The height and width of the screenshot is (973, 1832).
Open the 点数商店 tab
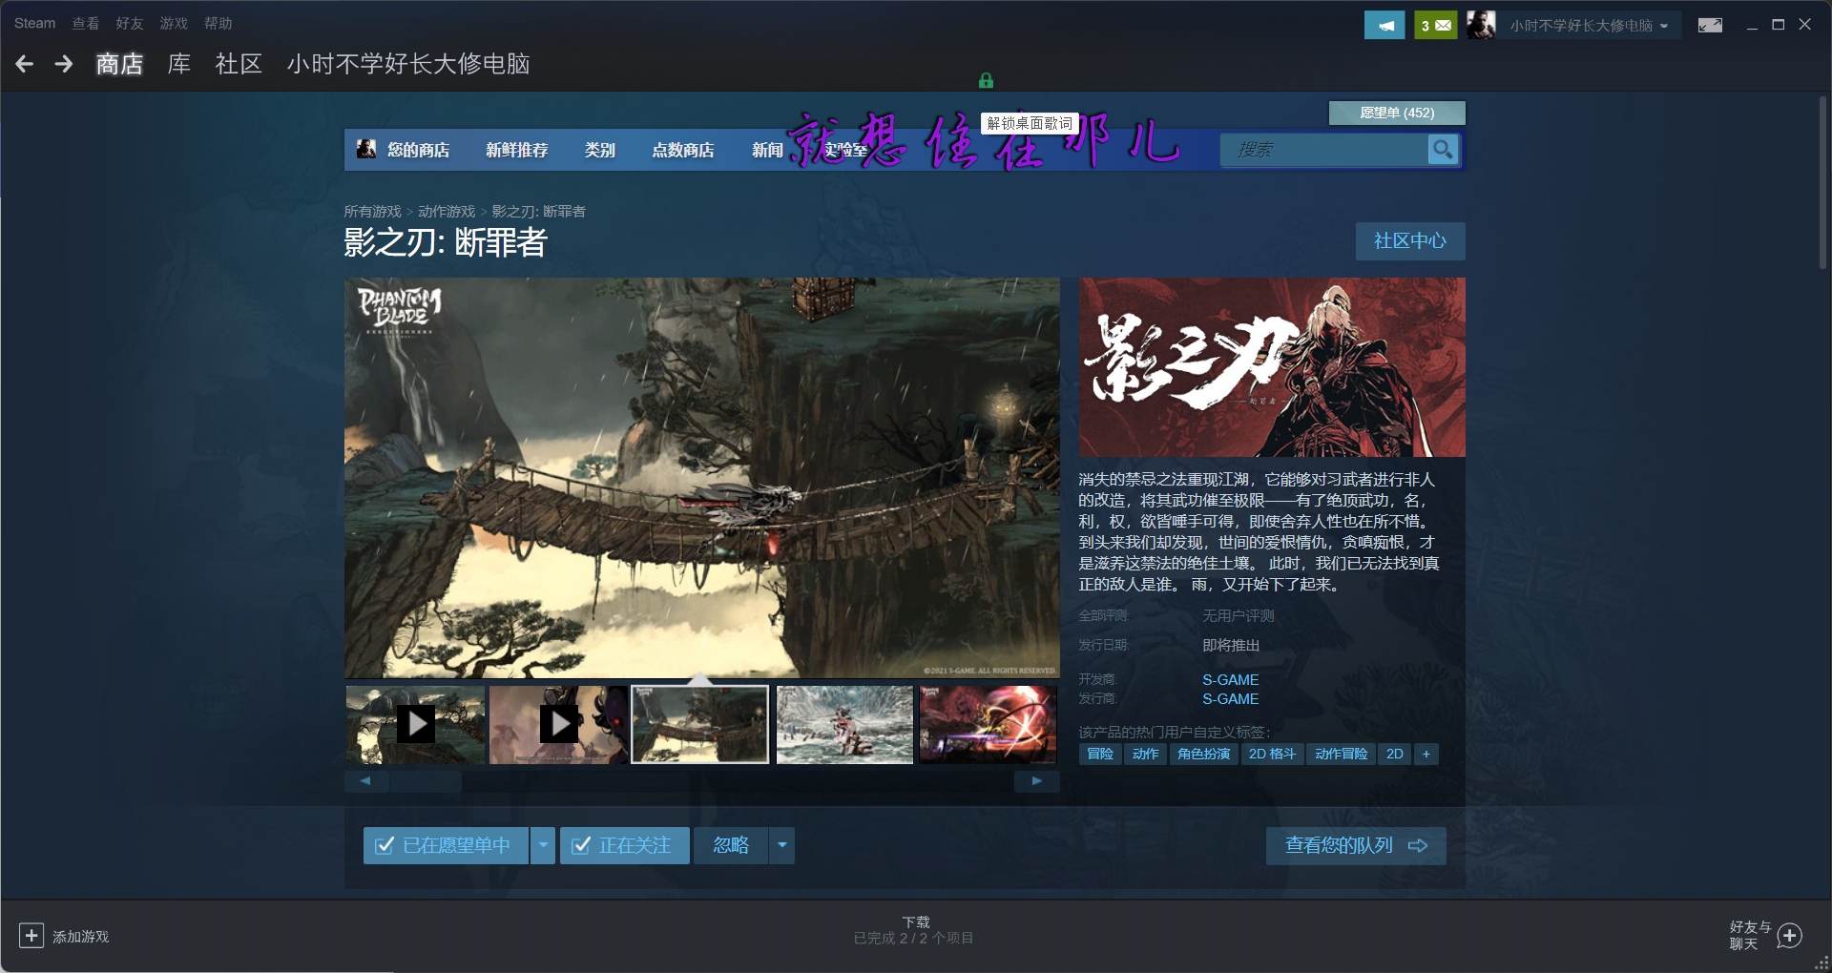click(x=683, y=150)
